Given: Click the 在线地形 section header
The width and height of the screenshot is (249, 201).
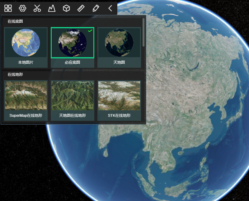Looking at the screenshot, I should point(15,75).
